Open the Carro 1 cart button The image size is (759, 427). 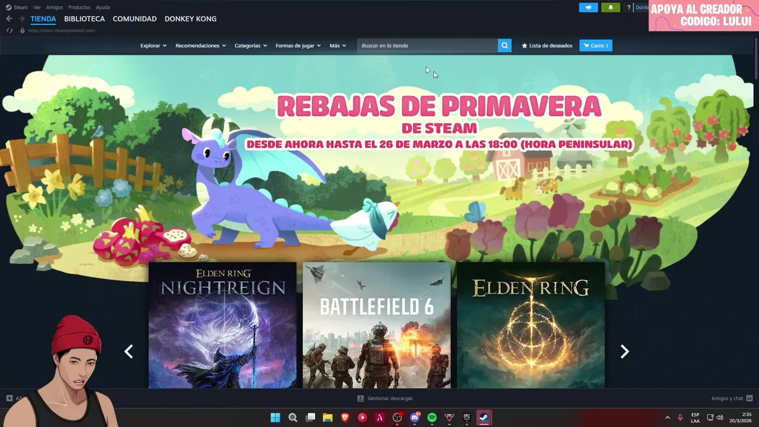pos(595,46)
